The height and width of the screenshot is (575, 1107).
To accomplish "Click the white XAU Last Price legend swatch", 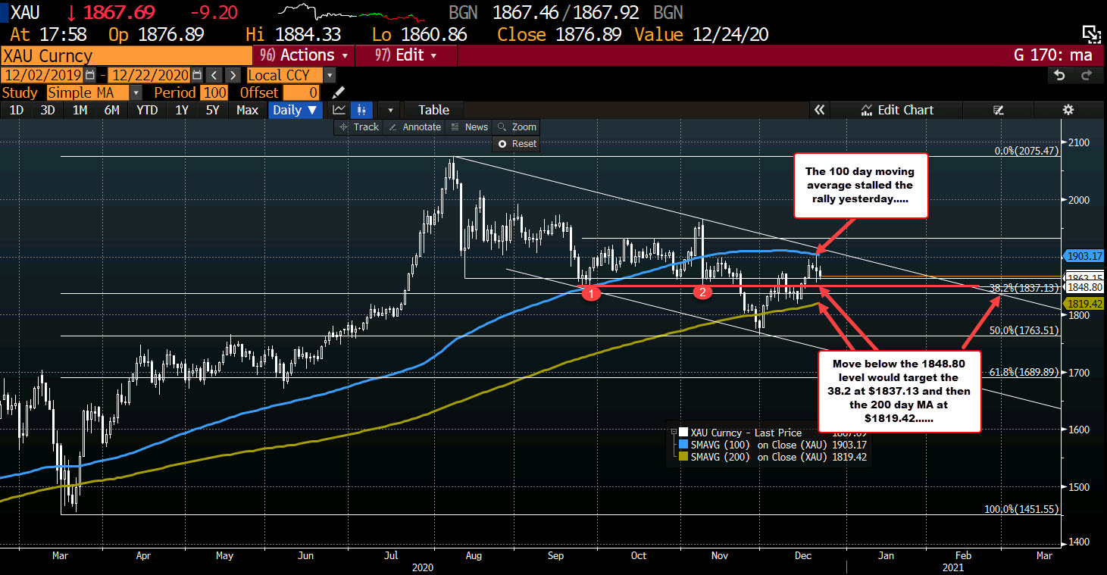I will pyautogui.click(x=683, y=433).
